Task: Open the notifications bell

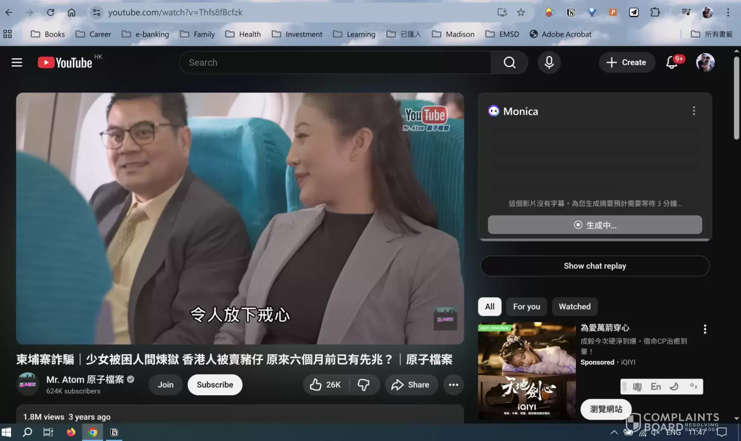Action: pyautogui.click(x=672, y=63)
